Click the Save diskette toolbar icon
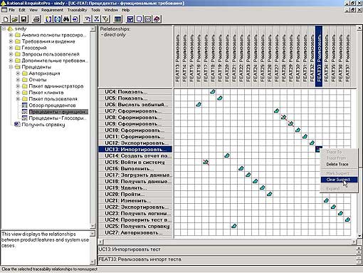 [x=23, y=19]
